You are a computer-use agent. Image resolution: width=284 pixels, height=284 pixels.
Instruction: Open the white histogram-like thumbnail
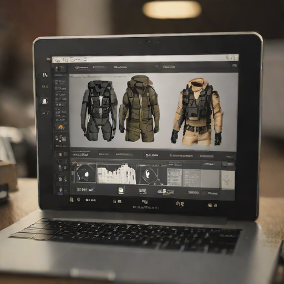116,174
